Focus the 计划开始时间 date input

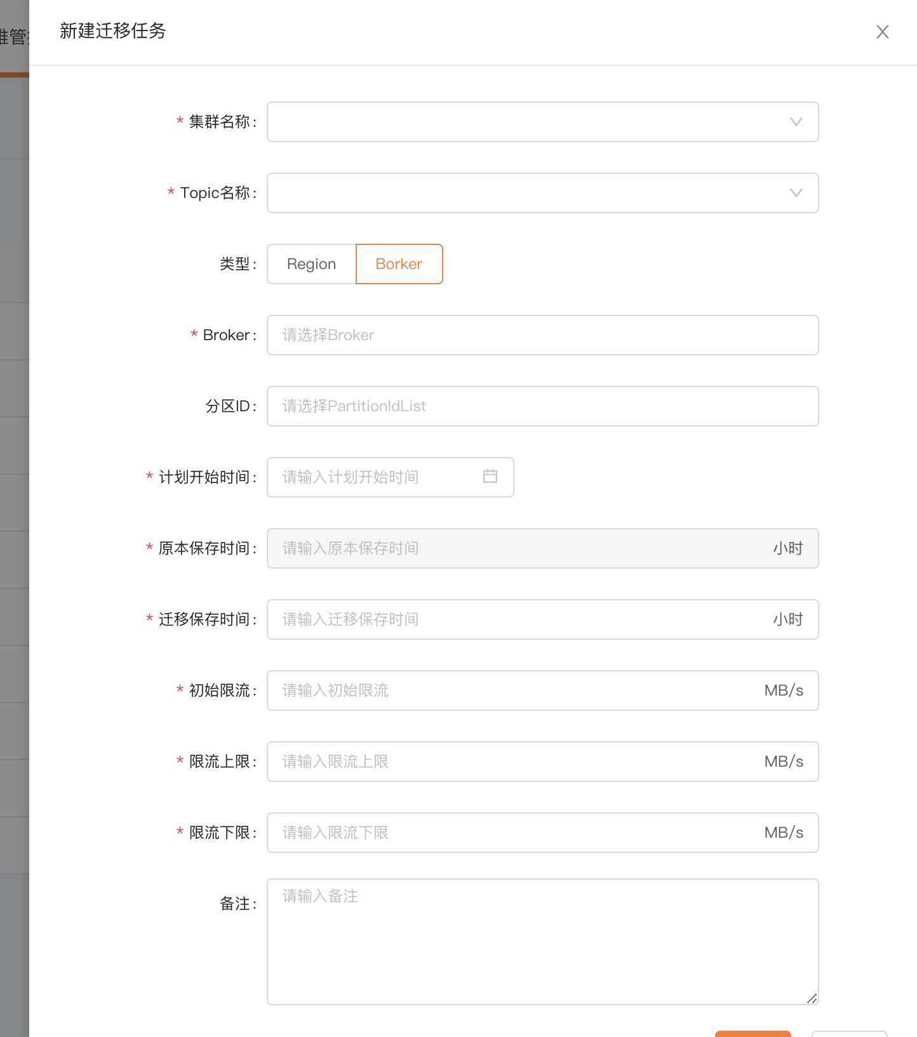point(375,477)
